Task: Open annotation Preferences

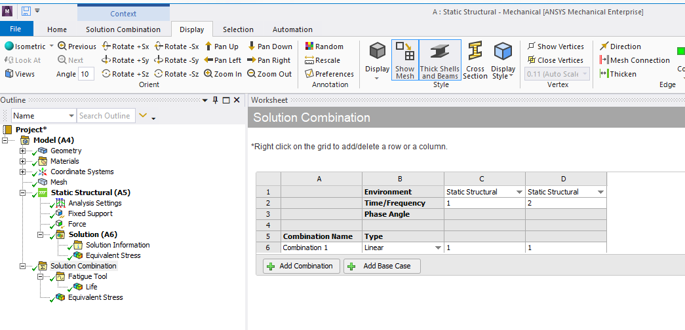Action: coord(330,74)
